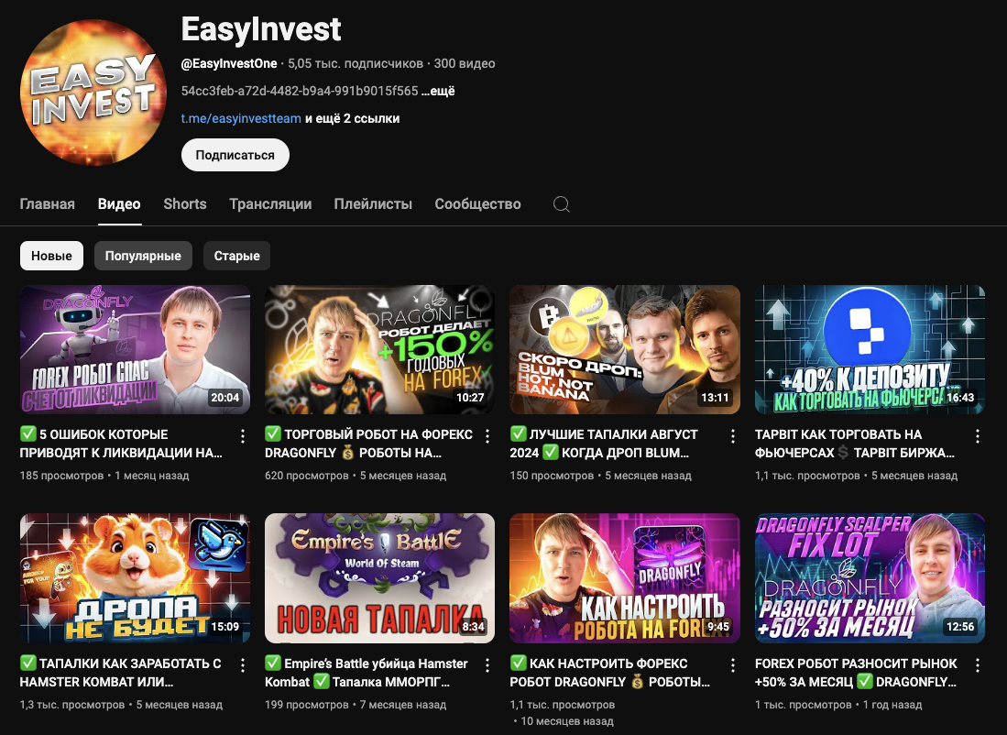Switch sorting to Популярные
The height and width of the screenshot is (735, 1007).
pyautogui.click(x=143, y=256)
